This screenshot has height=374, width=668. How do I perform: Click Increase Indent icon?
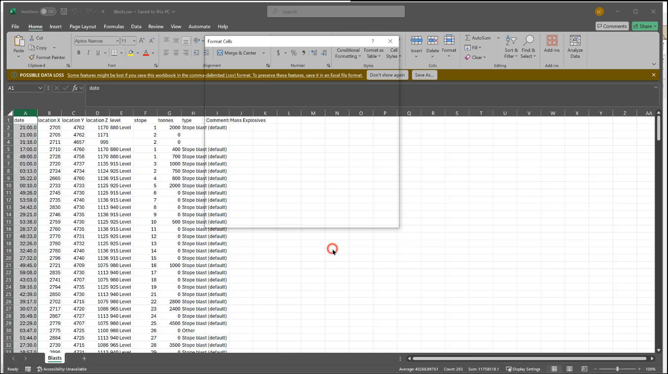point(206,53)
